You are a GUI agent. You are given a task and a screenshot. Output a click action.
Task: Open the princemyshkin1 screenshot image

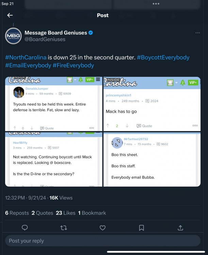(152, 104)
